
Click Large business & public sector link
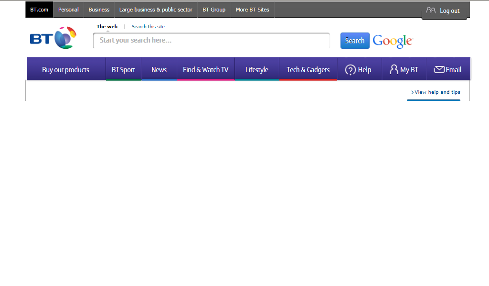(156, 10)
